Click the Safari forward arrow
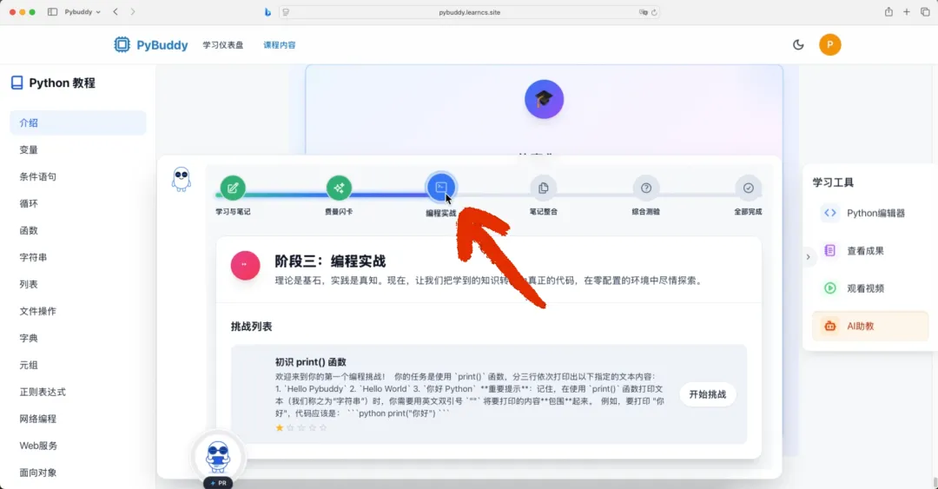Screen dimensions: 938x489 133,12
